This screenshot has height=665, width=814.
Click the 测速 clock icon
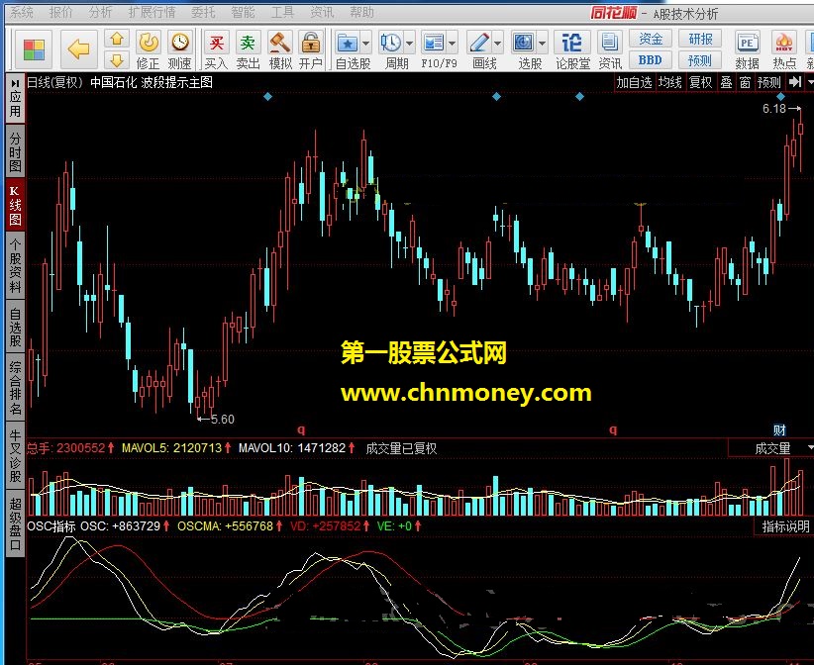pyautogui.click(x=180, y=42)
